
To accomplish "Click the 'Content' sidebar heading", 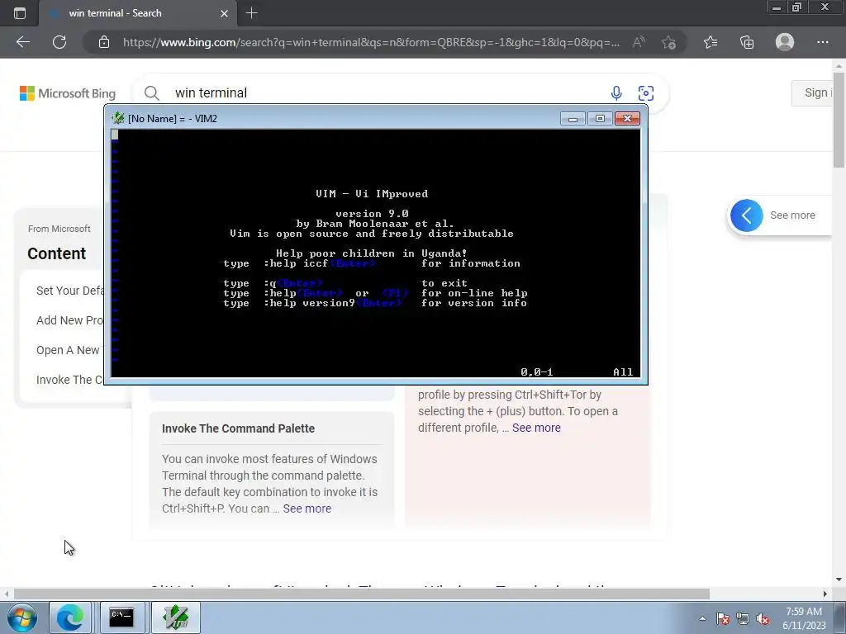I will (x=57, y=253).
